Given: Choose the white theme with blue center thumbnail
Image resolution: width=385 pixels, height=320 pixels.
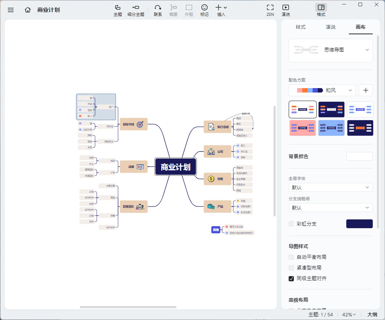Looking at the screenshot, I should 360,109.
